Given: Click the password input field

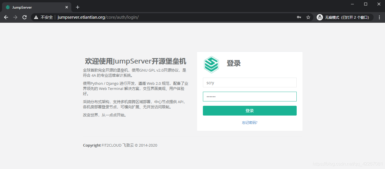Looking at the screenshot, I should (250, 97).
